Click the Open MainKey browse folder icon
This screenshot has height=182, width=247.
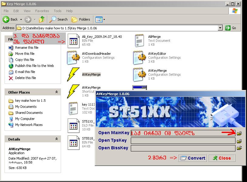pyautogui.click(x=239, y=134)
